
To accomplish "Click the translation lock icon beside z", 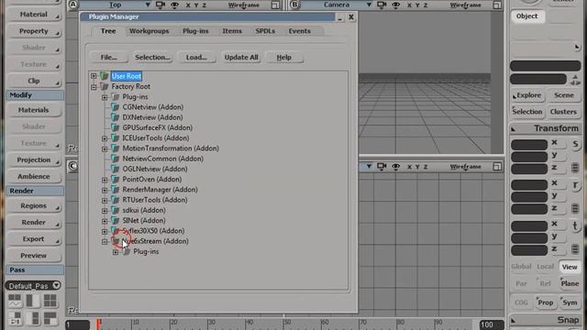I will [575, 249].
